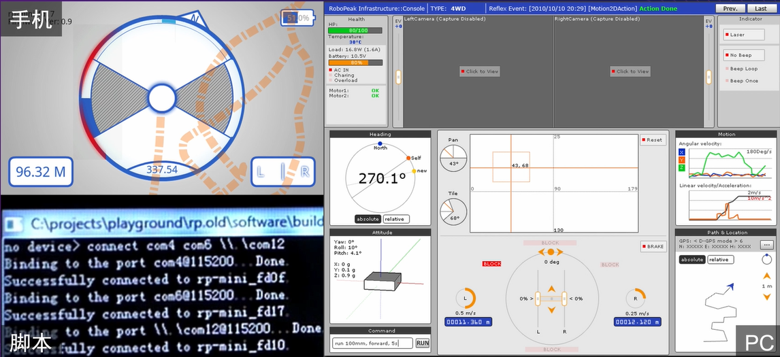
Task: Click the Last button
Action: [x=760, y=8]
